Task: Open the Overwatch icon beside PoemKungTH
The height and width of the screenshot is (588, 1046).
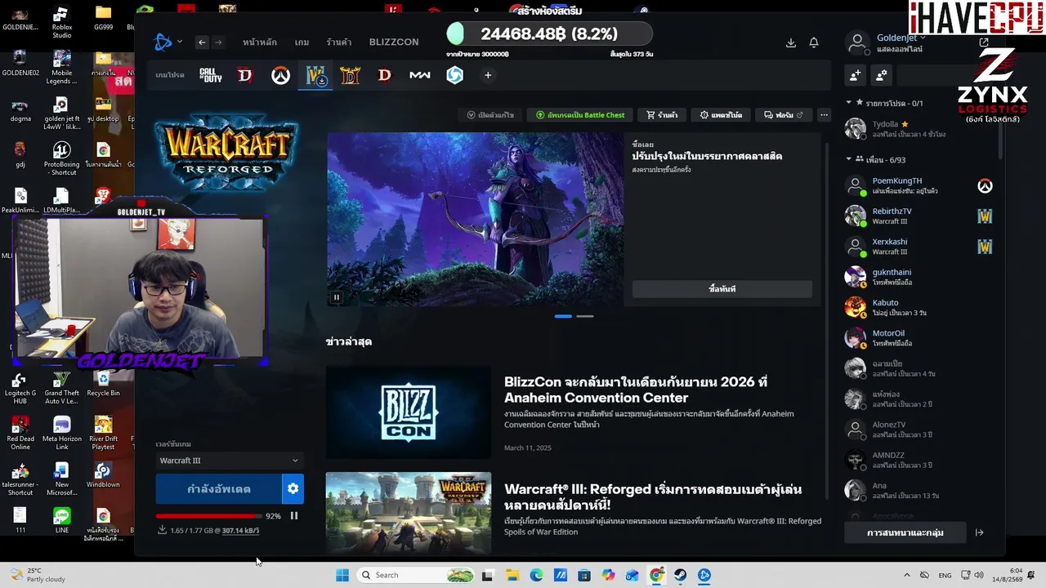Action: (985, 186)
